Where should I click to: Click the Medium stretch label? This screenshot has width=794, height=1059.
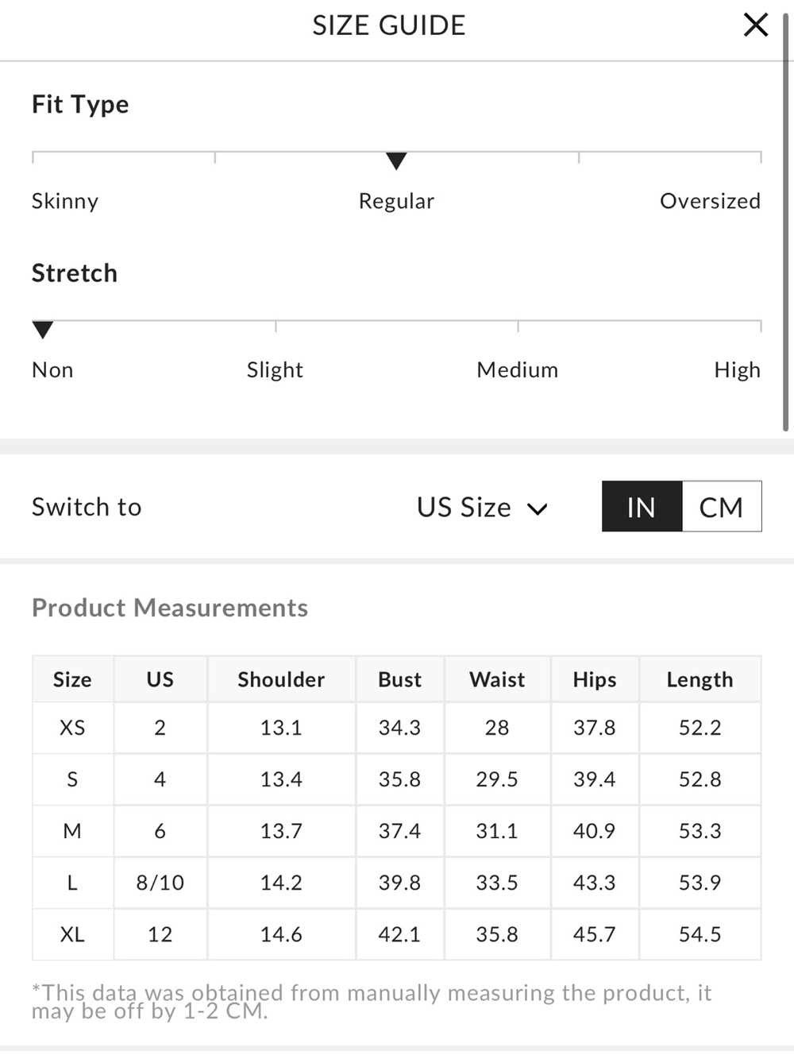coord(518,370)
